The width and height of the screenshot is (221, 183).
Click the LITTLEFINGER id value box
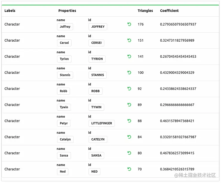[x=102, y=123]
